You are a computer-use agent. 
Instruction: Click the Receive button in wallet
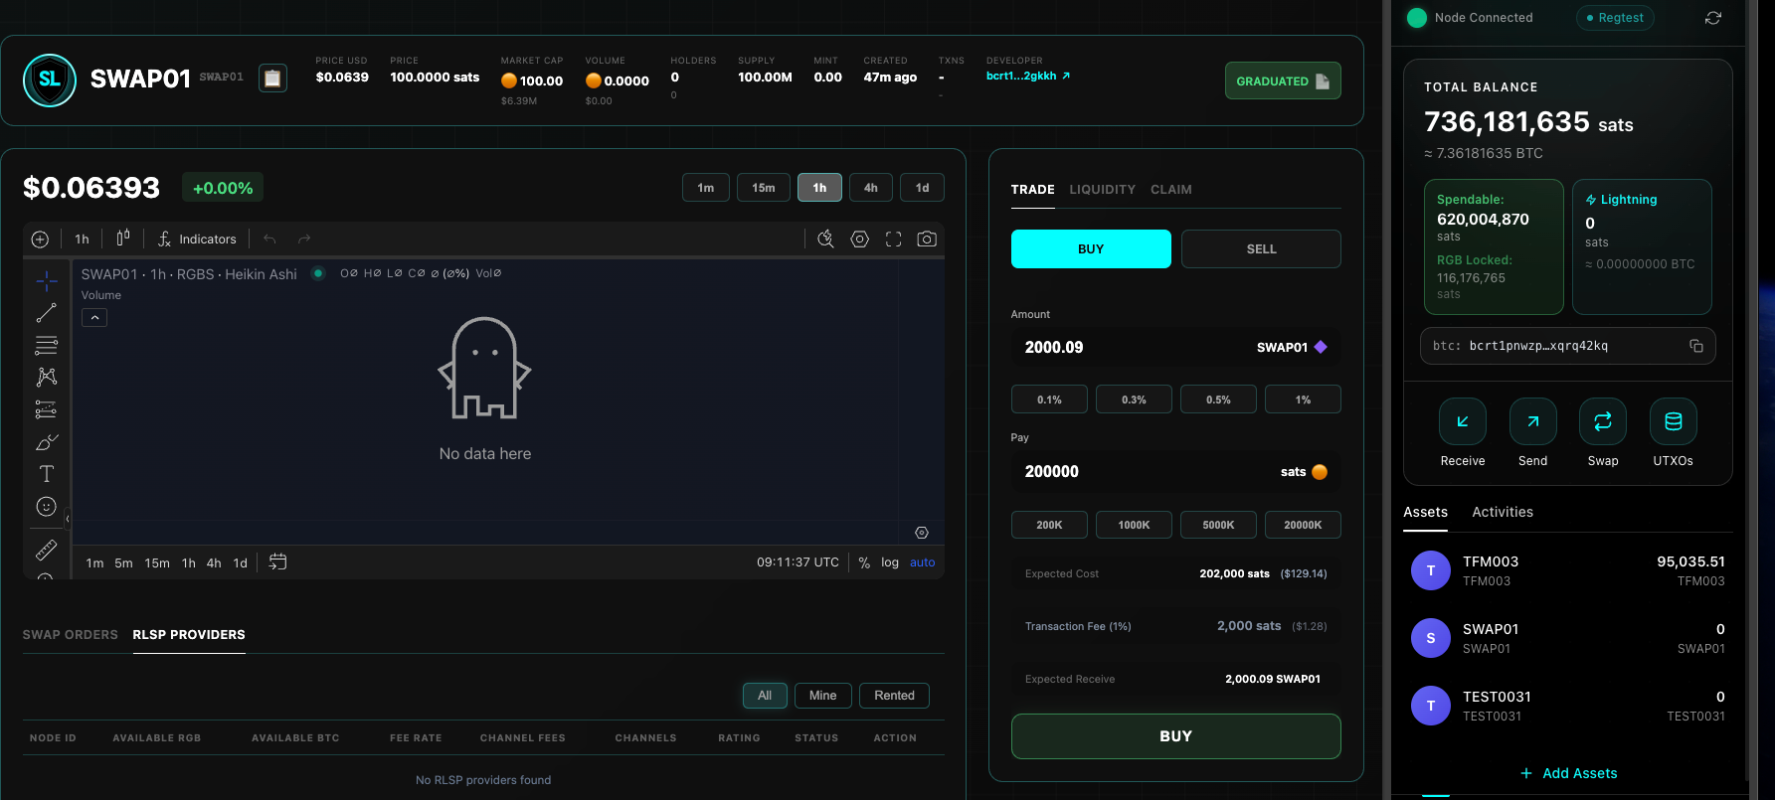(1463, 433)
